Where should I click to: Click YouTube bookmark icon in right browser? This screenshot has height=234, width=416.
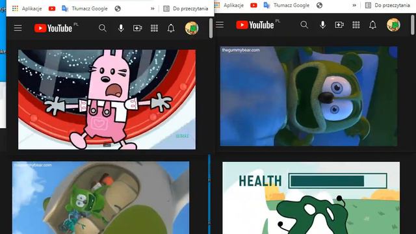click(253, 5)
